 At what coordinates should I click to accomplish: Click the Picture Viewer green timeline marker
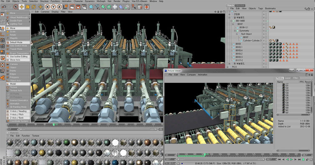pos(205,154)
